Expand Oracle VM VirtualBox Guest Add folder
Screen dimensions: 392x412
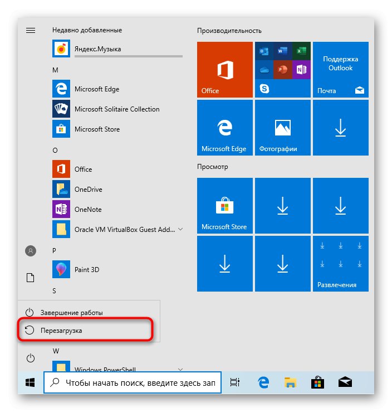tap(180, 229)
